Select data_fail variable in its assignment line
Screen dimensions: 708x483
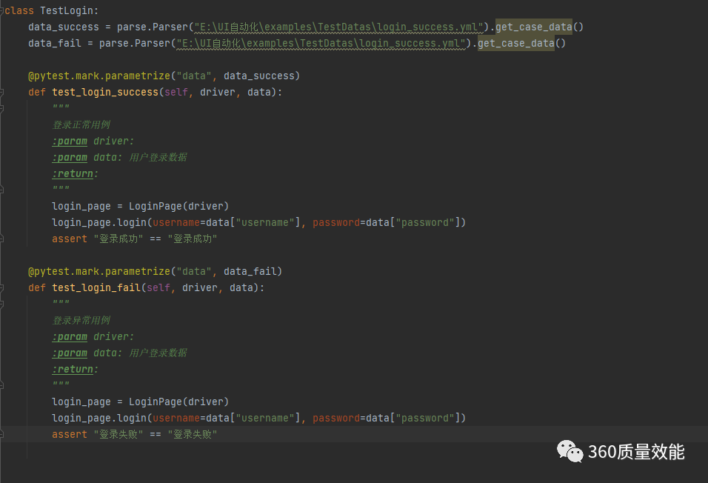(x=55, y=44)
